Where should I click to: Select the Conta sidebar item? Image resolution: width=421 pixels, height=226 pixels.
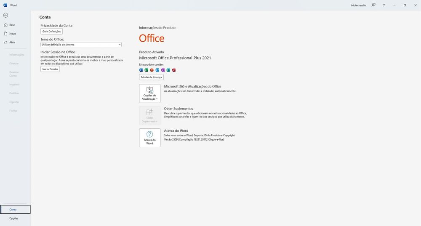click(15, 210)
